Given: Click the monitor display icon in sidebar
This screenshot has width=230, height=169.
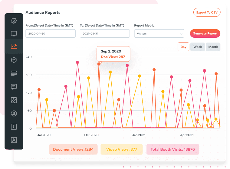Looking at the screenshot, I should 14,33.
